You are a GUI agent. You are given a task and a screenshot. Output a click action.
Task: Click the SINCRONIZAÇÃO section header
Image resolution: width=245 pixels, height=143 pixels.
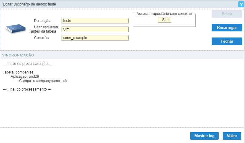(x=18, y=55)
